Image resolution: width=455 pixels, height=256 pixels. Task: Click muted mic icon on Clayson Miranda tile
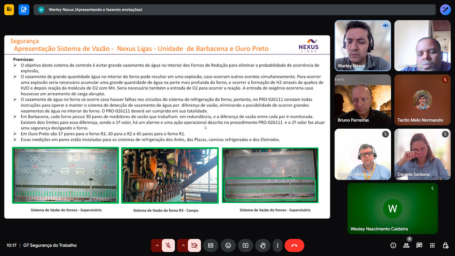point(385,134)
